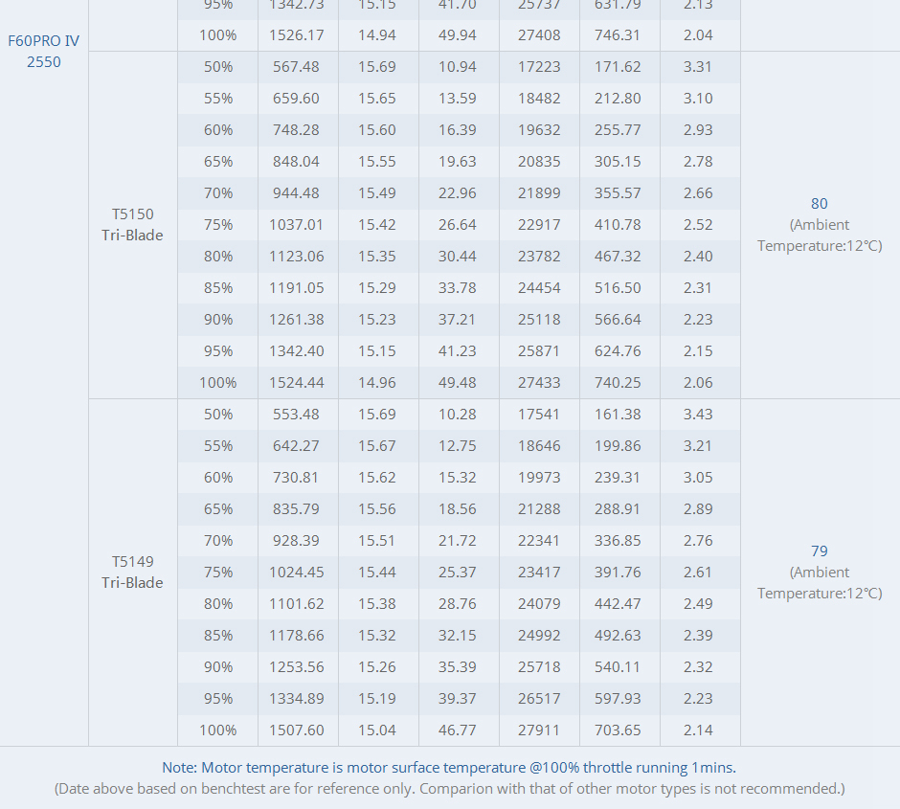Select the RPM value 27911
Image resolution: width=900 pixels, height=809 pixels.
[539, 730]
